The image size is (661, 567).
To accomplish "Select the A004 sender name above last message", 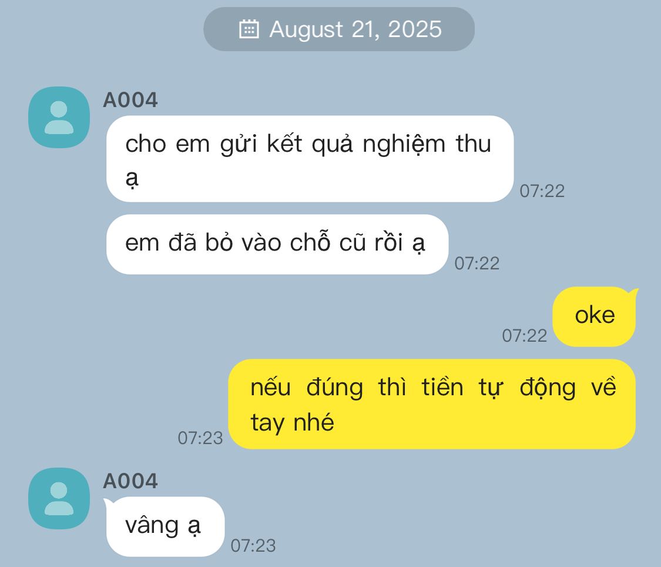I will click(130, 481).
